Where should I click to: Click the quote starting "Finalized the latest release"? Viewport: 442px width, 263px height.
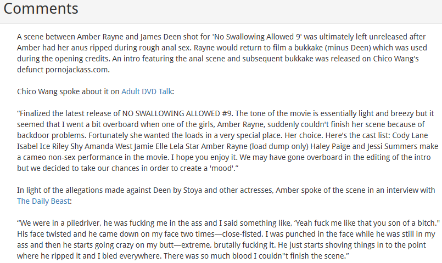(220, 141)
